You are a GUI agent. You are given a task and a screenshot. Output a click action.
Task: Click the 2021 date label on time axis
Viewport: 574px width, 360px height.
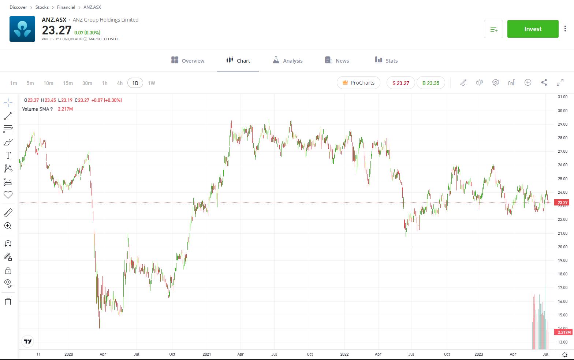[x=207, y=354]
